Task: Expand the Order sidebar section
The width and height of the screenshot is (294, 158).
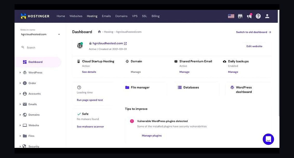Action: (x=20, y=83)
